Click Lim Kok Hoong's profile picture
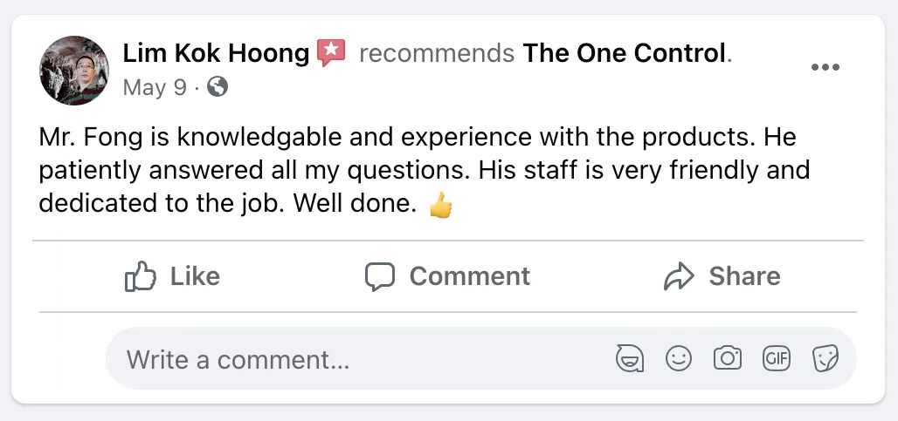This screenshot has height=421, width=898. [74, 71]
